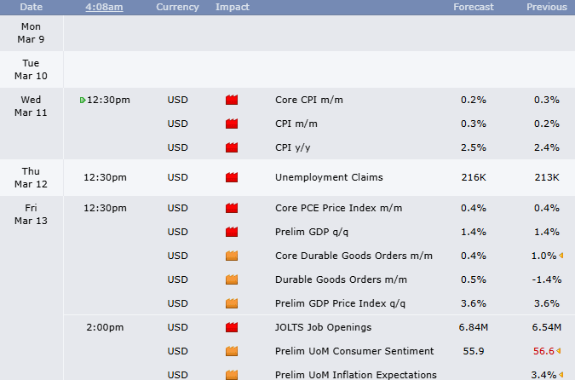Viewport: 575px width, 380px height.
Task: Click the Previous column header
Action: point(547,7)
